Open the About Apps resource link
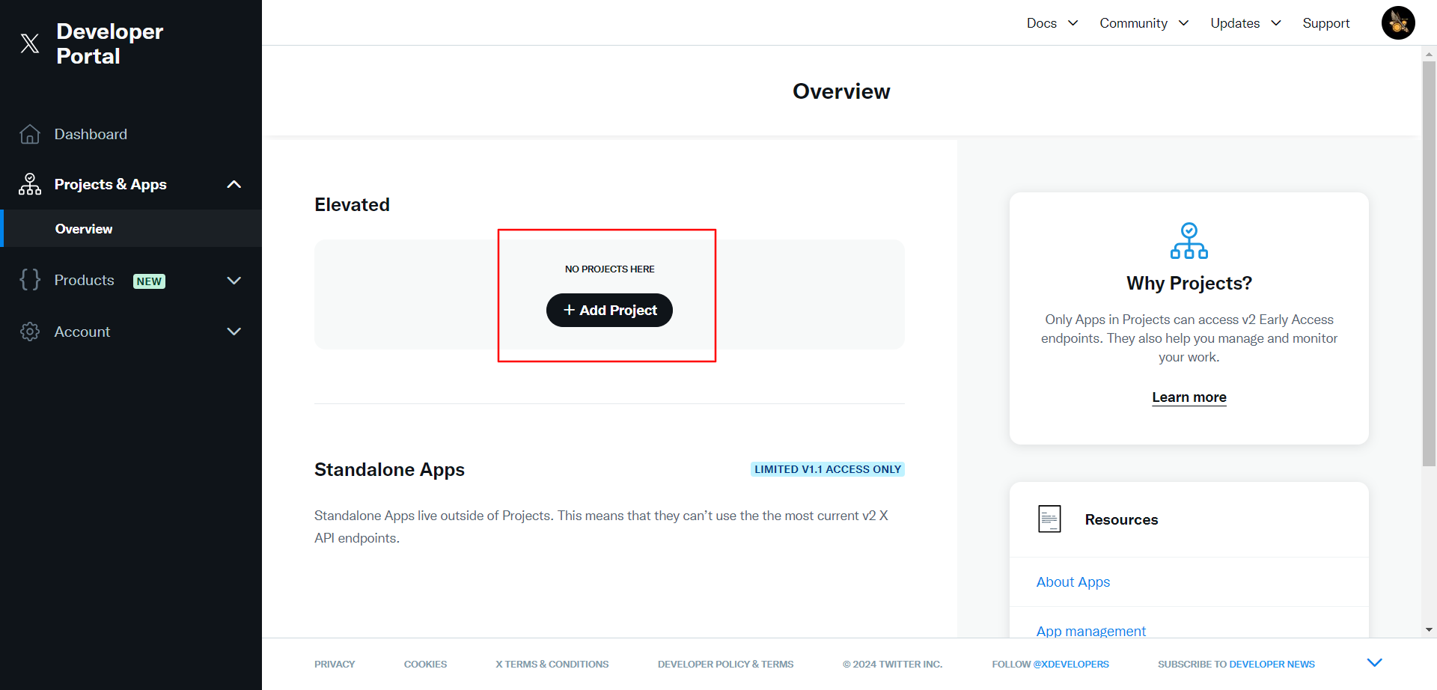The image size is (1437, 690). (x=1073, y=582)
